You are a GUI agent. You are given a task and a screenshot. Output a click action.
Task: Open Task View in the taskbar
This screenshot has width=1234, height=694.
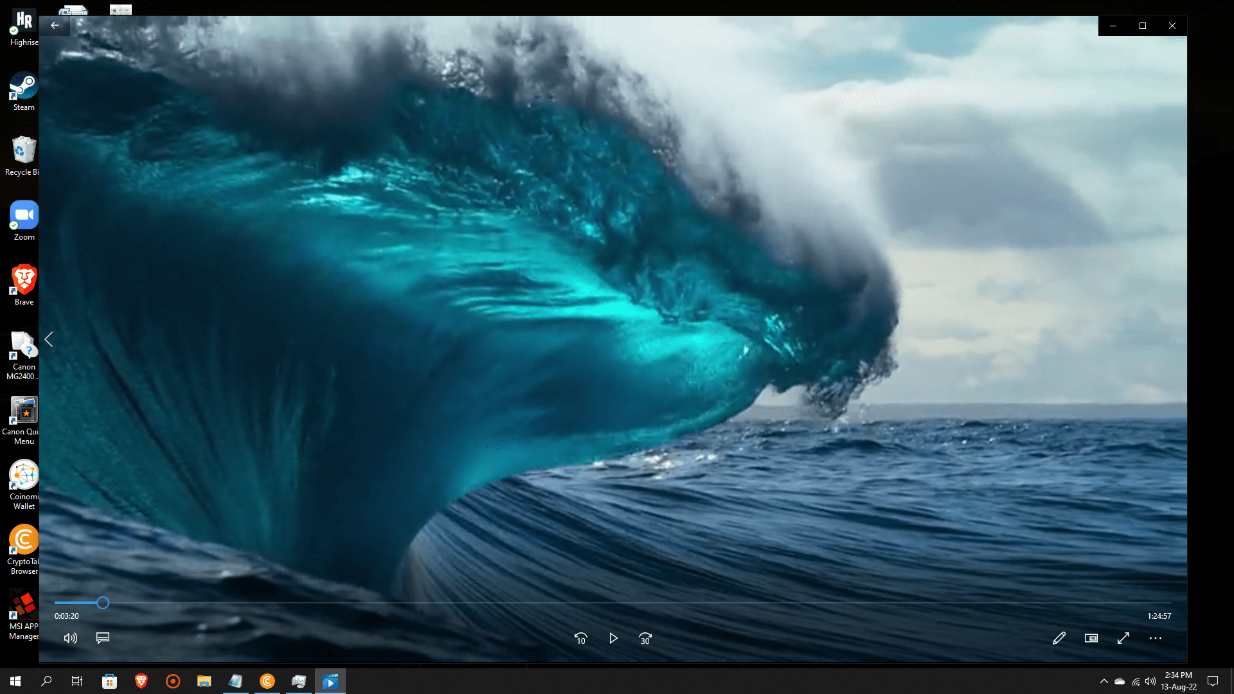(x=77, y=681)
